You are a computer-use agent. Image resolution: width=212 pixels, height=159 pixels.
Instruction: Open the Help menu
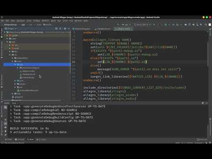[x=86, y=21]
